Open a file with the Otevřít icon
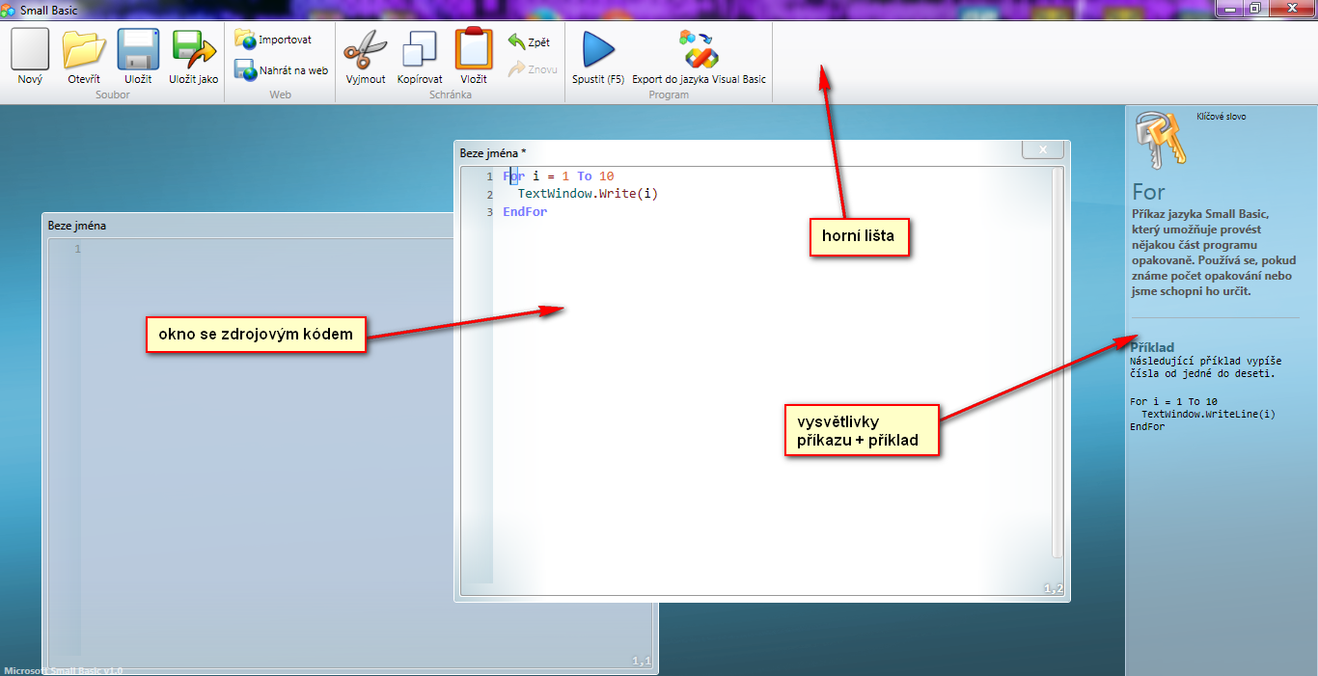Screen dimensions: 1318x676 [84, 50]
